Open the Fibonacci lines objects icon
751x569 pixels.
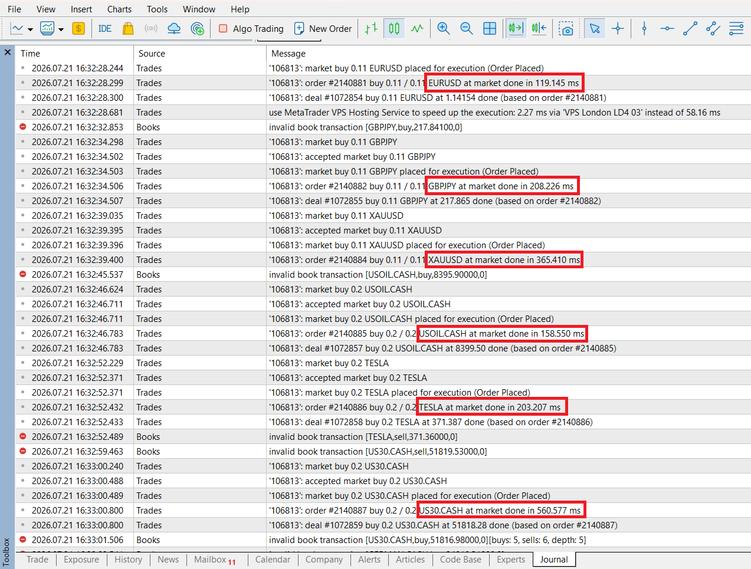pyautogui.click(x=736, y=28)
